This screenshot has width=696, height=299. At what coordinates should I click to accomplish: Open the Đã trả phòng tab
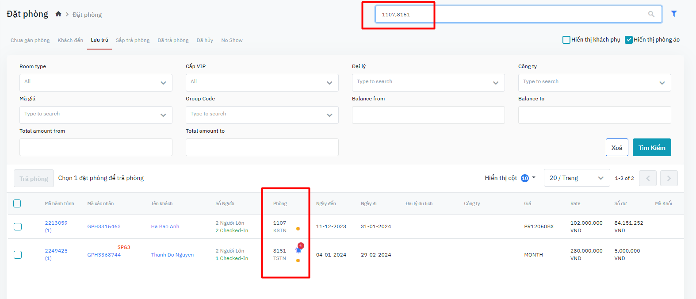(173, 40)
